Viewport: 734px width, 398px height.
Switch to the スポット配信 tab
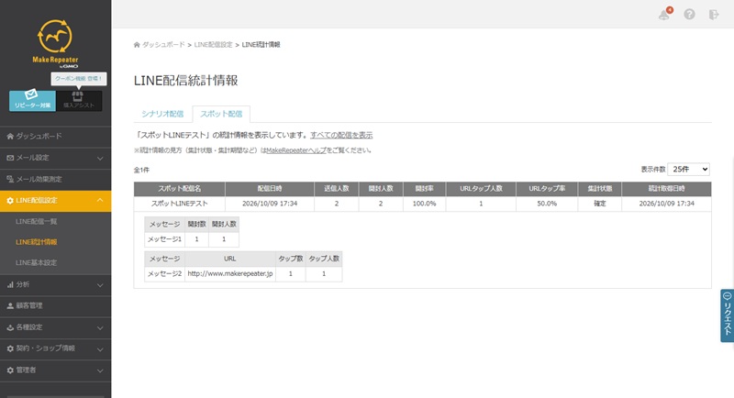pos(221,114)
